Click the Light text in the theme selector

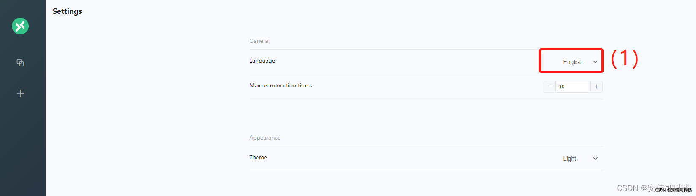[x=569, y=159]
